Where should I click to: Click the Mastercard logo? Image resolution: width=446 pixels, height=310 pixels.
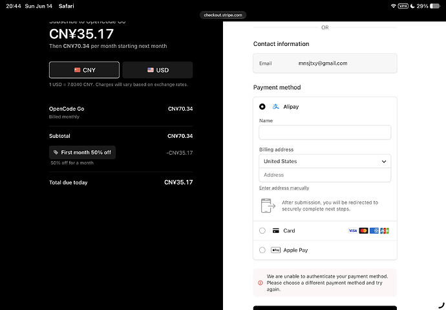tap(363, 230)
